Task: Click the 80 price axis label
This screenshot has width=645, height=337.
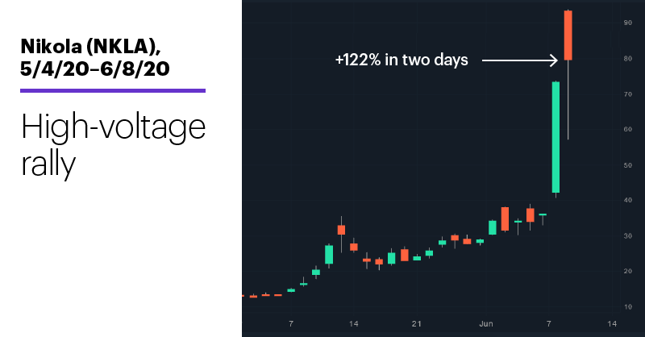Action: coord(628,59)
